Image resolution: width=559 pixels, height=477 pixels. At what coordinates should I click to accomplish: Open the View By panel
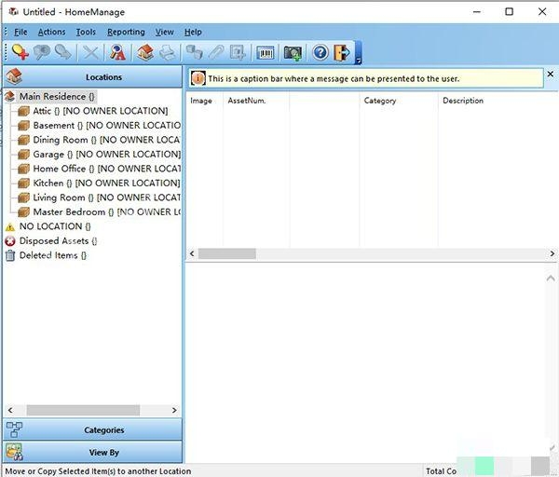point(92,452)
